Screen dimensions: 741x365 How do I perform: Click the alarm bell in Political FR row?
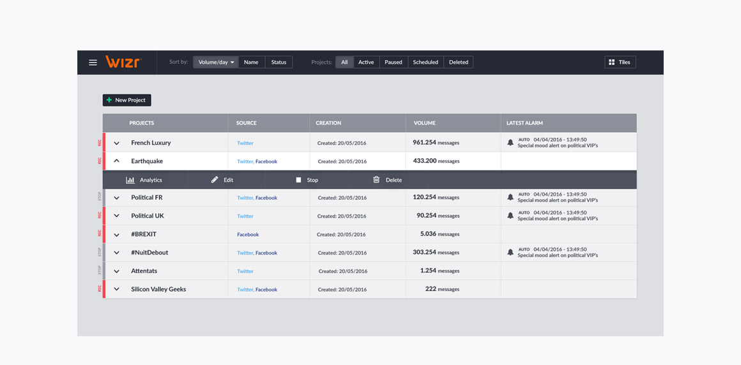(510, 197)
